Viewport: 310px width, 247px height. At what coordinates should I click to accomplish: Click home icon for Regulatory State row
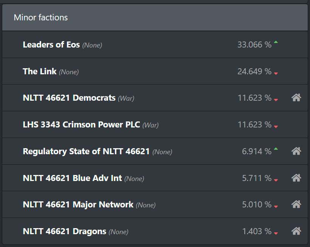point(296,151)
